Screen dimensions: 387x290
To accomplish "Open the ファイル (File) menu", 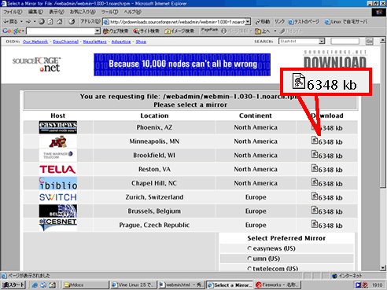I will 13,12.
